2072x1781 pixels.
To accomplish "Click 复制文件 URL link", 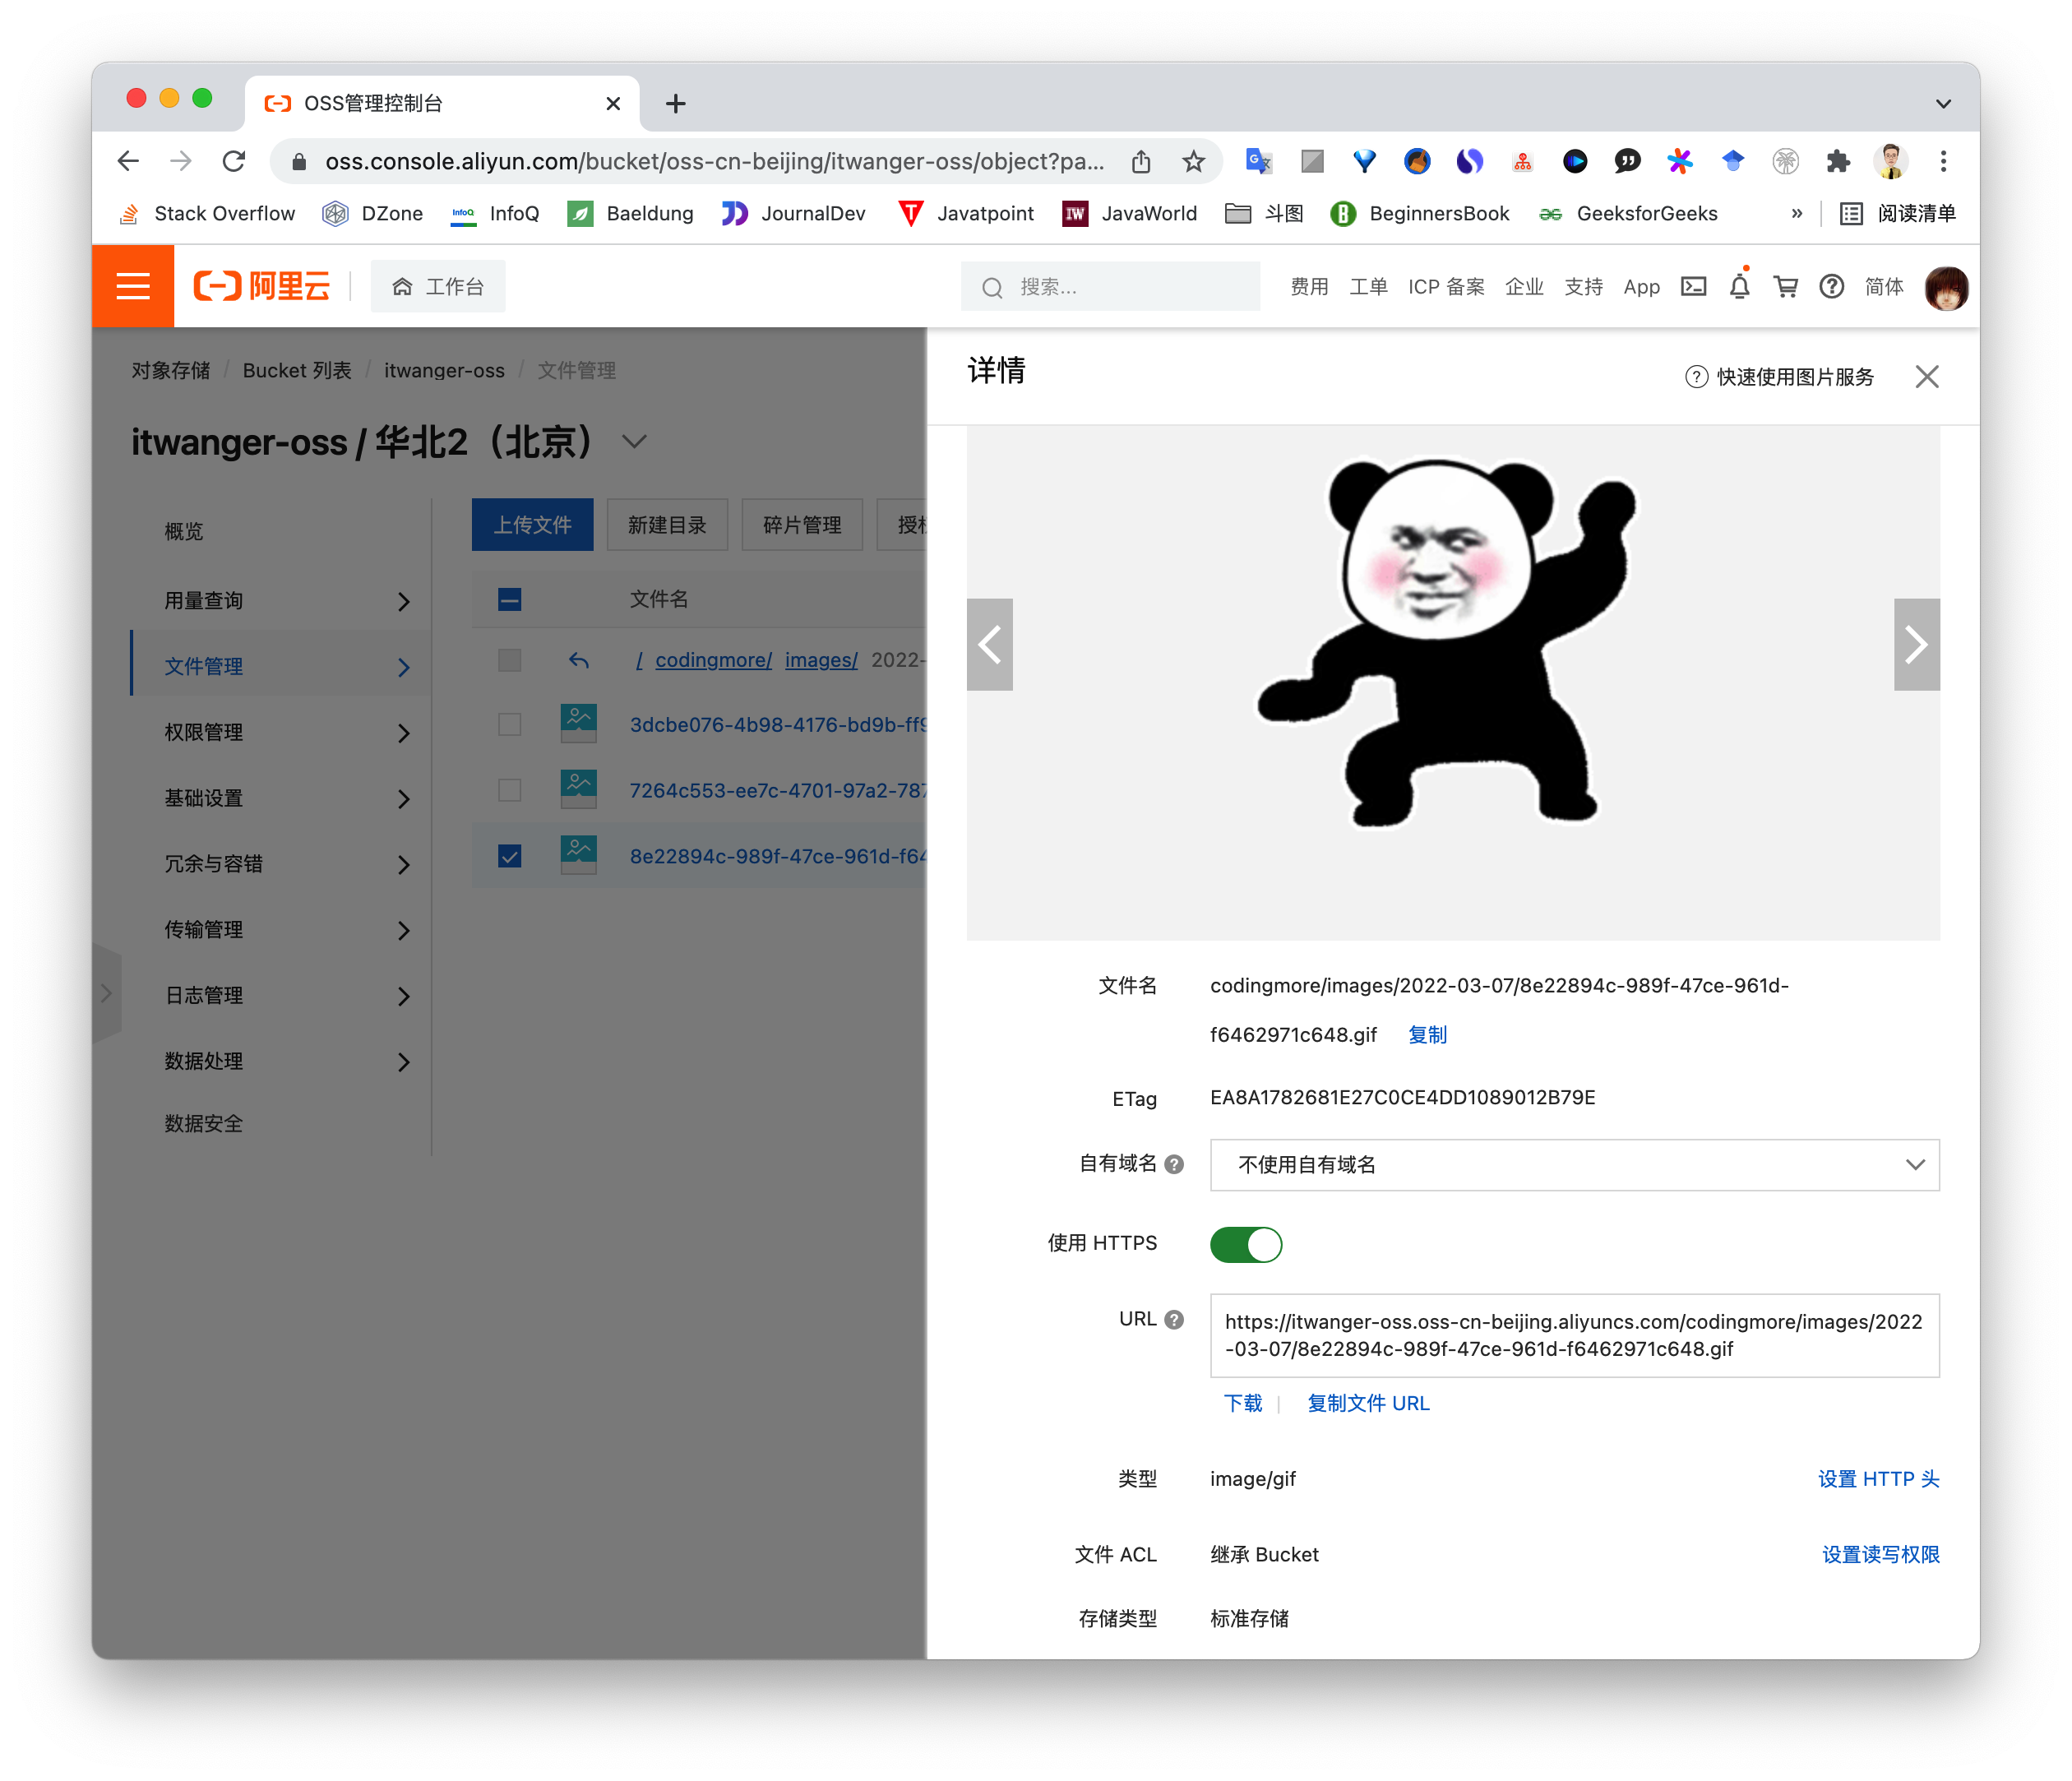I will [x=1368, y=1403].
